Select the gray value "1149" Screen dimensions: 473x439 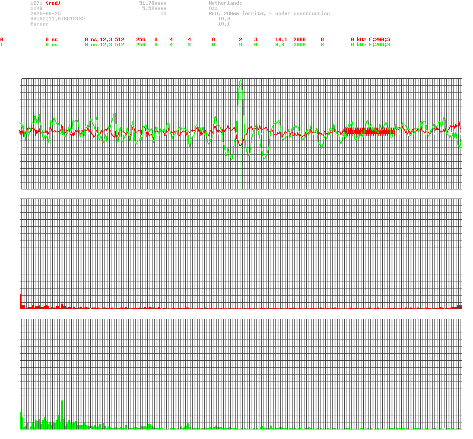(36, 9)
